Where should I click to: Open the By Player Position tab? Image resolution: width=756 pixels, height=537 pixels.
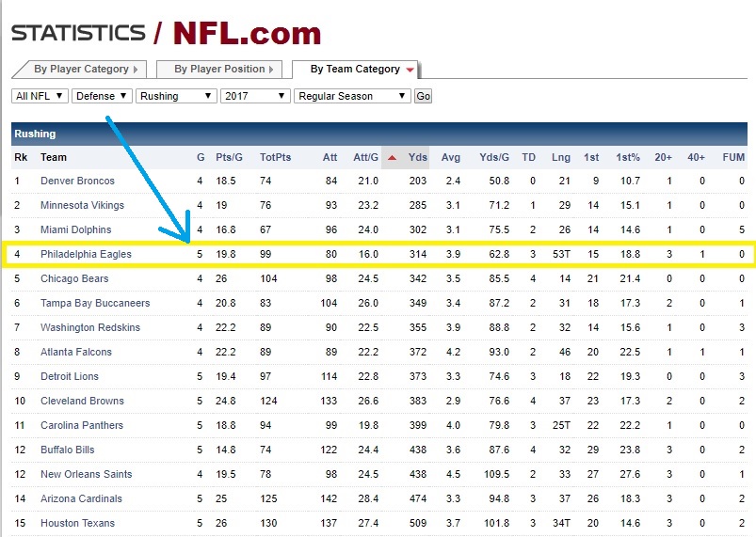219,70
